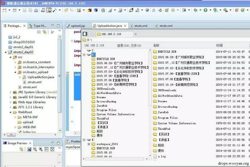Select UploadAction.java in the package tree
The height and width of the screenshot is (167, 250).
(x=41, y=77)
